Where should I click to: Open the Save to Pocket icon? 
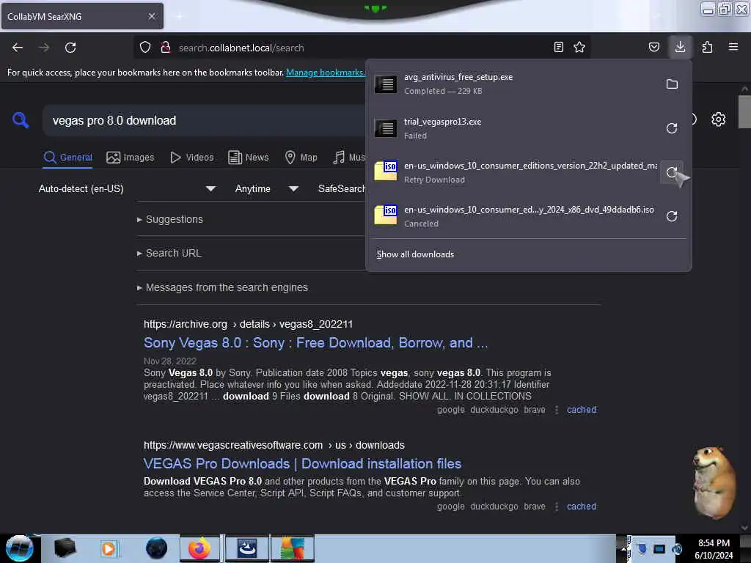[653, 47]
